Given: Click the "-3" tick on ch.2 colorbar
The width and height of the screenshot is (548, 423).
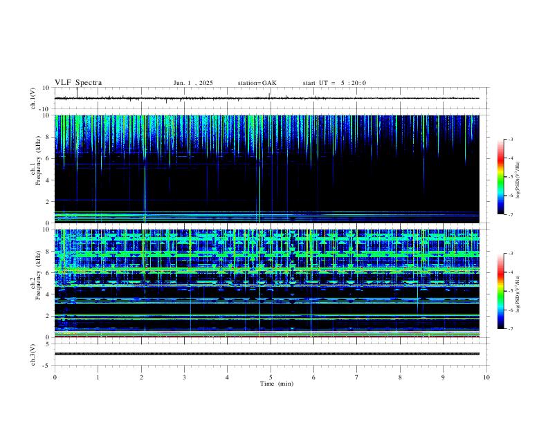Looking at the screenshot, I should pyautogui.click(x=510, y=254).
